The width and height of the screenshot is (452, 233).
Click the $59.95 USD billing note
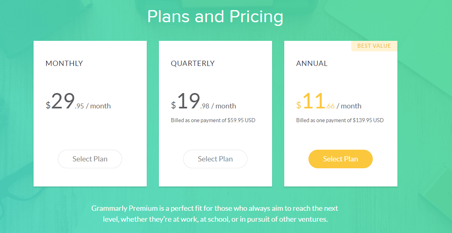(213, 120)
